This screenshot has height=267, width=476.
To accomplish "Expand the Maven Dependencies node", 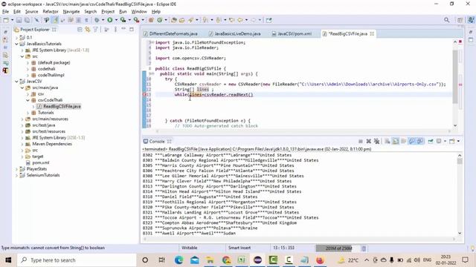I will click(22, 144).
